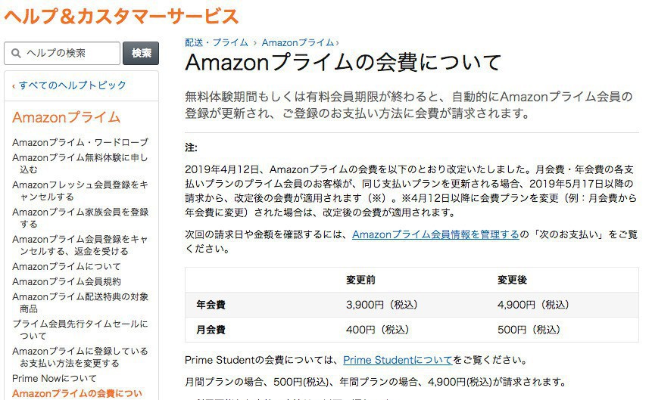The image size is (652, 400).
Task: Select Amazonプライム・ワードローブ in sidebar
Action: (80, 142)
